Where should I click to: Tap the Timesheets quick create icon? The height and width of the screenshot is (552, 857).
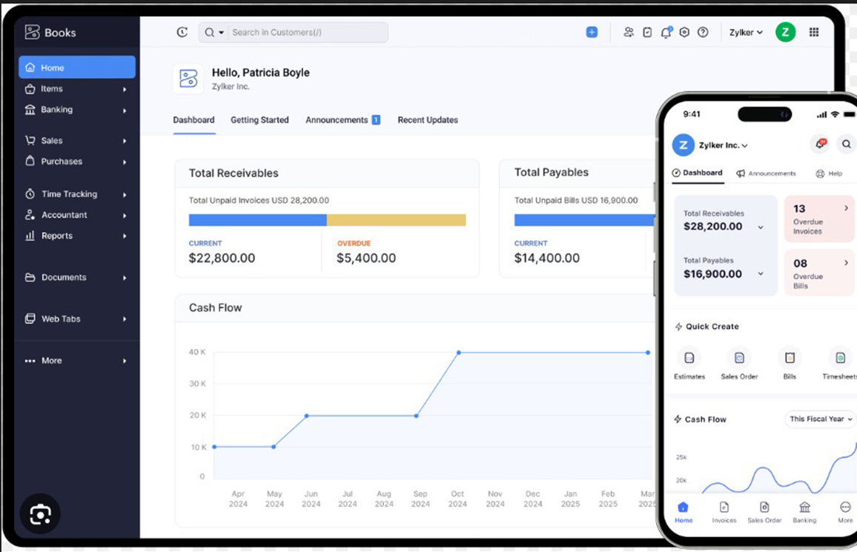click(840, 359)
